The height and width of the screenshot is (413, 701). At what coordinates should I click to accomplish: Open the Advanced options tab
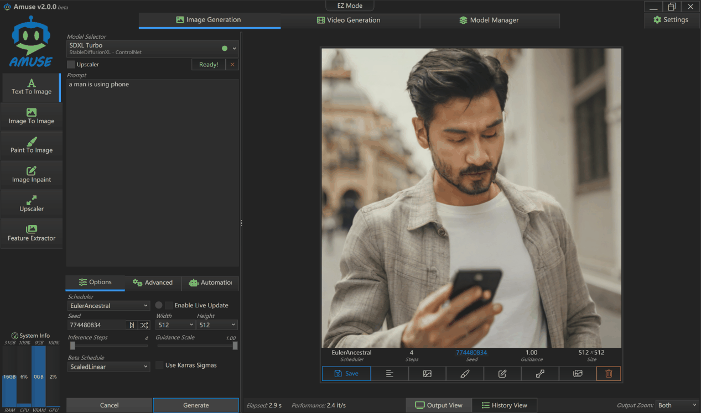coord(153,283)
